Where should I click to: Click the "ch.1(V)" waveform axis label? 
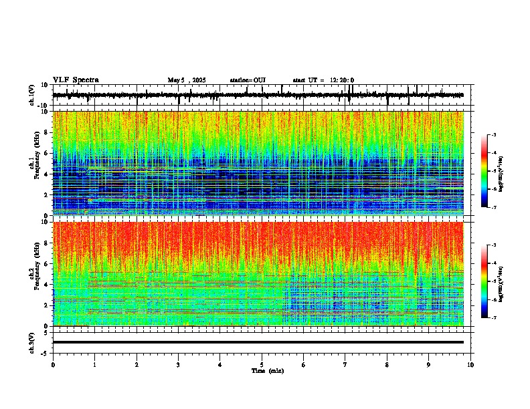coord(32,95)
